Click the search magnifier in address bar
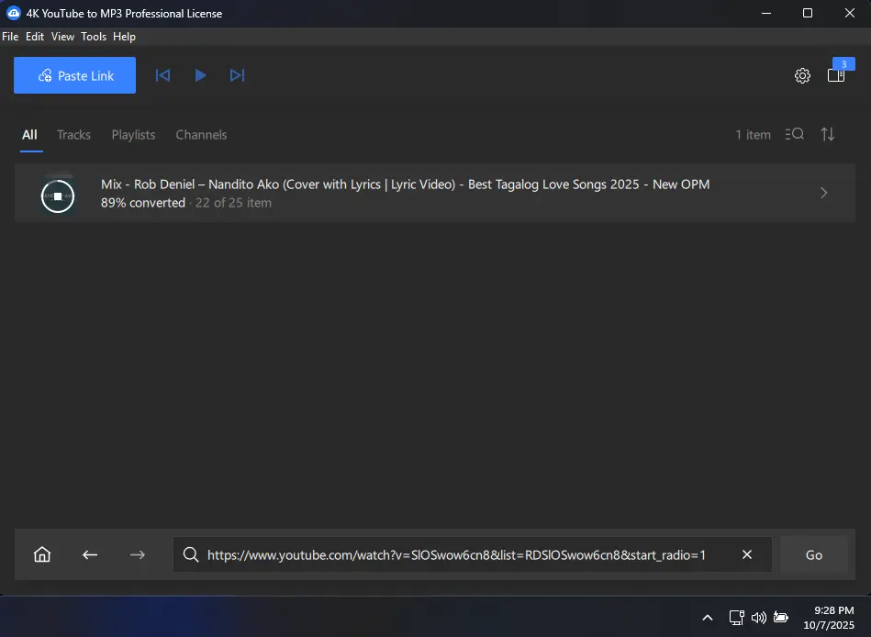Image resolution: width=871 pixels, height=637 pixels. [x=191, y=554]
